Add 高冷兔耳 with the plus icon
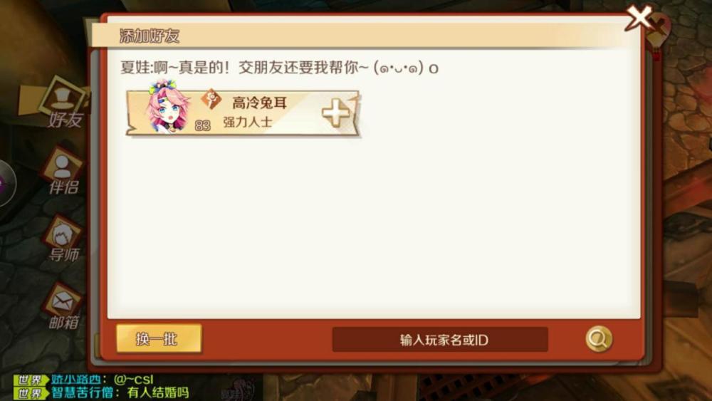The height and width of the screenshot is (401, 712). pyautogui.click(x=336, y=113)
